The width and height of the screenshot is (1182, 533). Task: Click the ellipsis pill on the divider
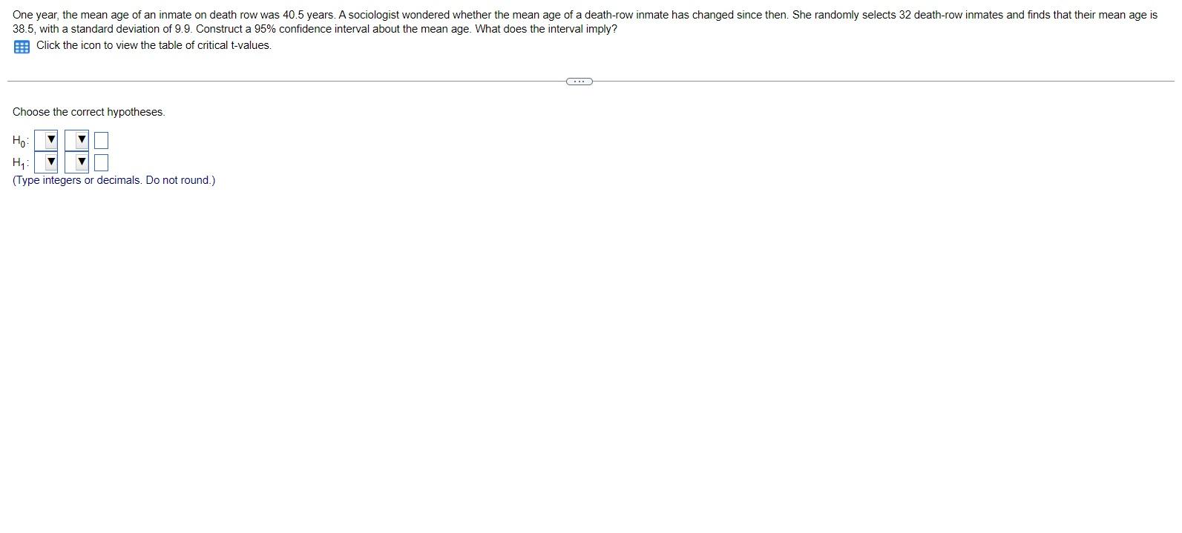[579, 81]
